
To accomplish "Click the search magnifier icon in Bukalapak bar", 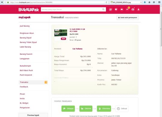I will pos(103,9).
